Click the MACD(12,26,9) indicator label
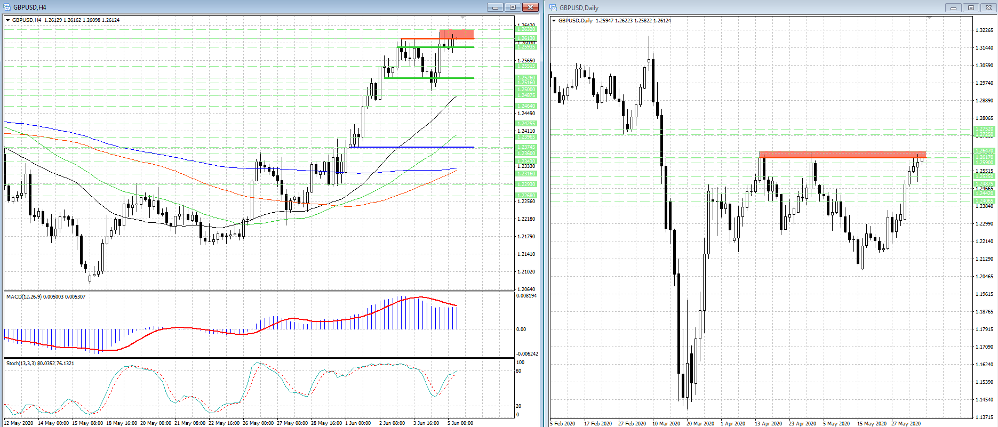This screenshot has height=427, width=998. 45,296
